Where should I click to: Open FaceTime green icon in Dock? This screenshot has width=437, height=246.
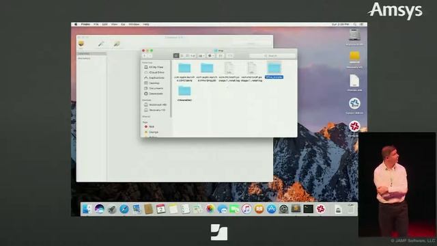click(x=234, y=209)
